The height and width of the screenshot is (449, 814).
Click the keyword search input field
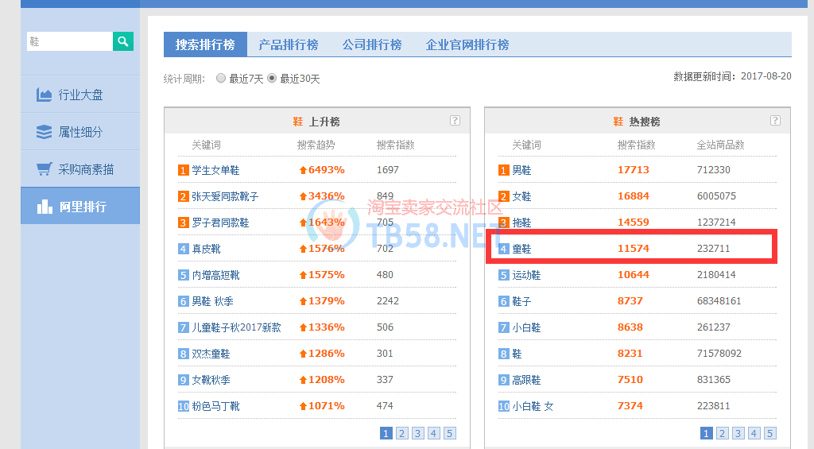[x=70, y=41]
